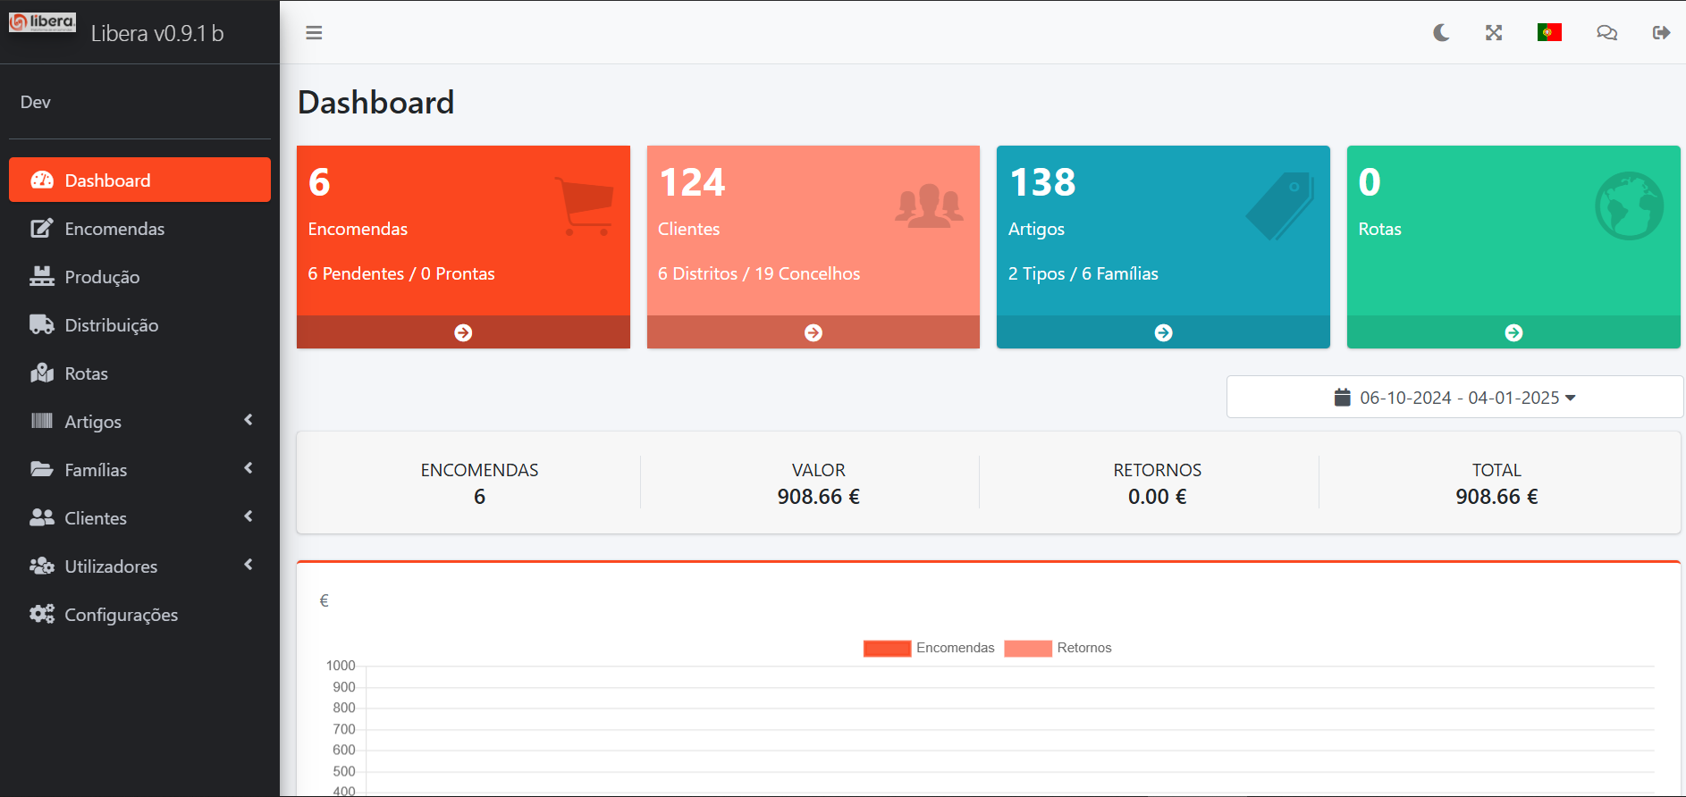Click the arrow on the Rotas card
The height and width of the screenshot is (797, 1686).
1513,332
